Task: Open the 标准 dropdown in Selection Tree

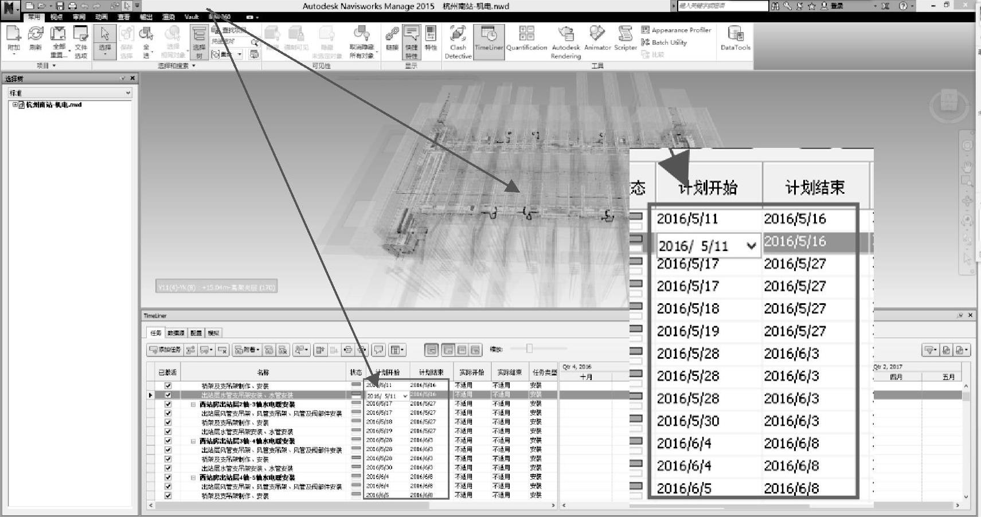Action: click(128, 93)
